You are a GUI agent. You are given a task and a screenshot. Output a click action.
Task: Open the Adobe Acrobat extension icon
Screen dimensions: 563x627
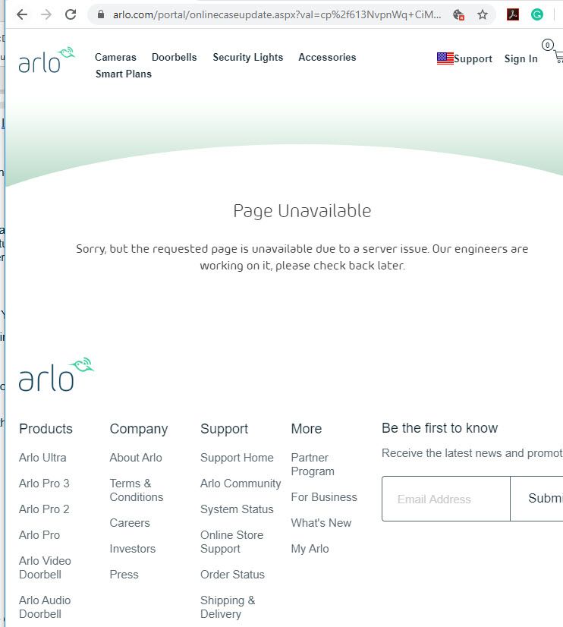click(513, 14)
